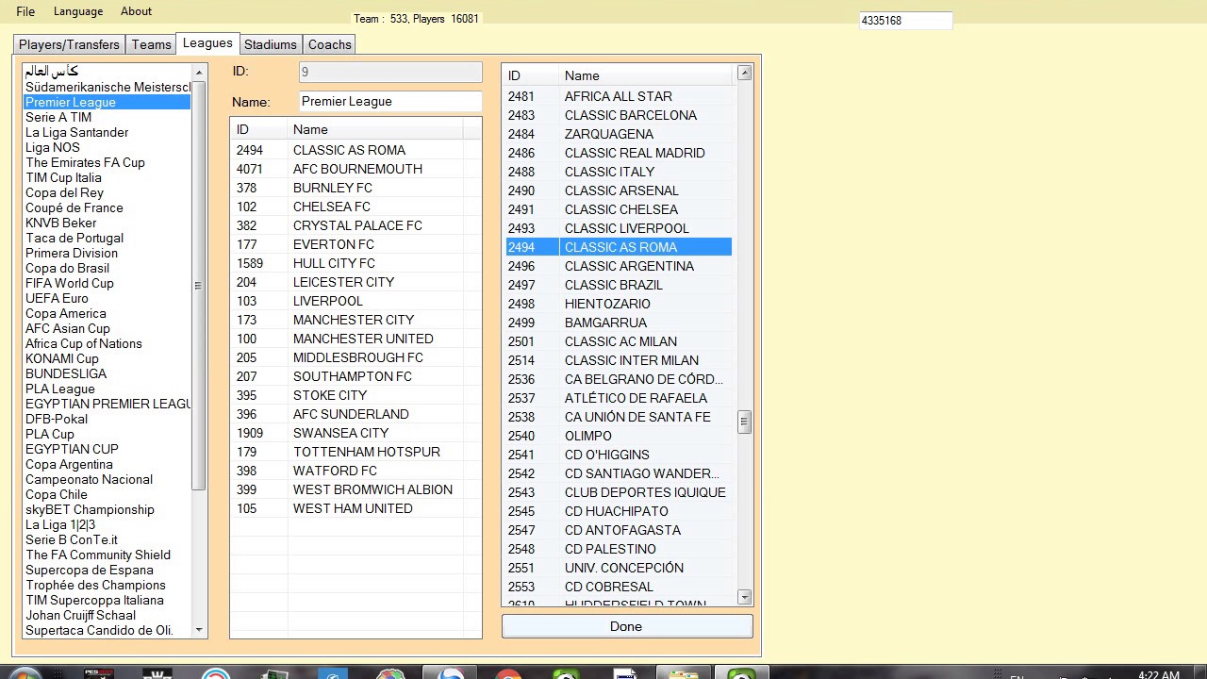Click the 4335168 text box

pyautogui.click(x=905, y=20)
